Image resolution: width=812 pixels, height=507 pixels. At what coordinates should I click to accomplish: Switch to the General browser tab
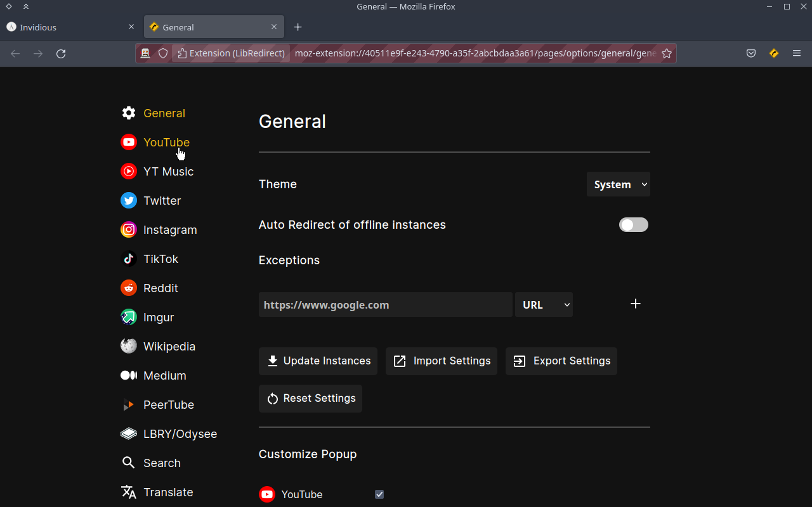point(214,27)
